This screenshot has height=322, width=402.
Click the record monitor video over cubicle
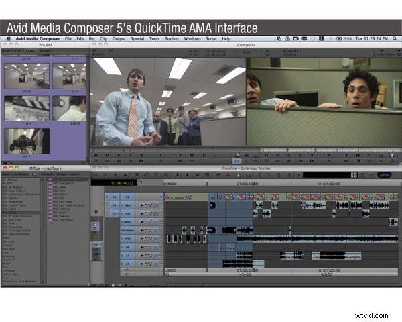click(x=324, y=101)
